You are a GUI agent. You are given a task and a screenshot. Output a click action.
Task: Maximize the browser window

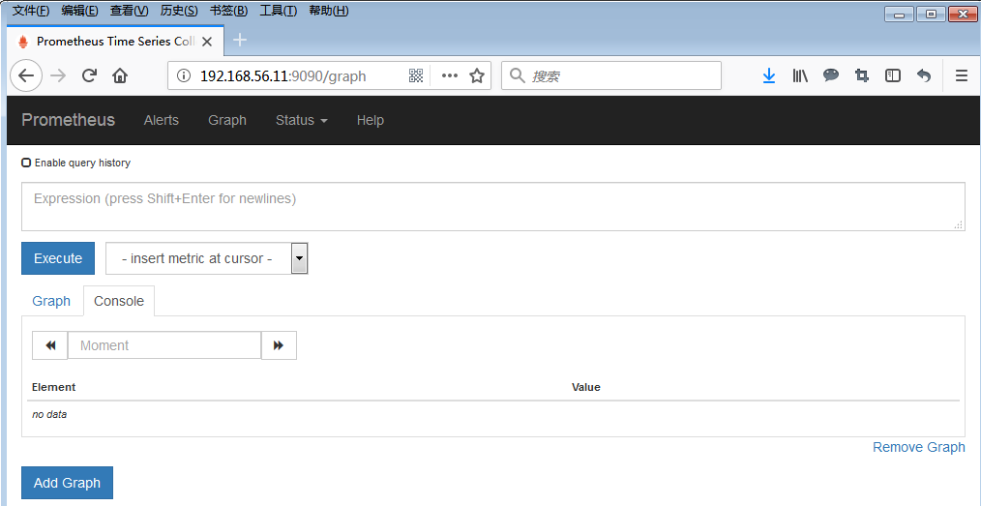pyautogui.click(x=931, y=14)
